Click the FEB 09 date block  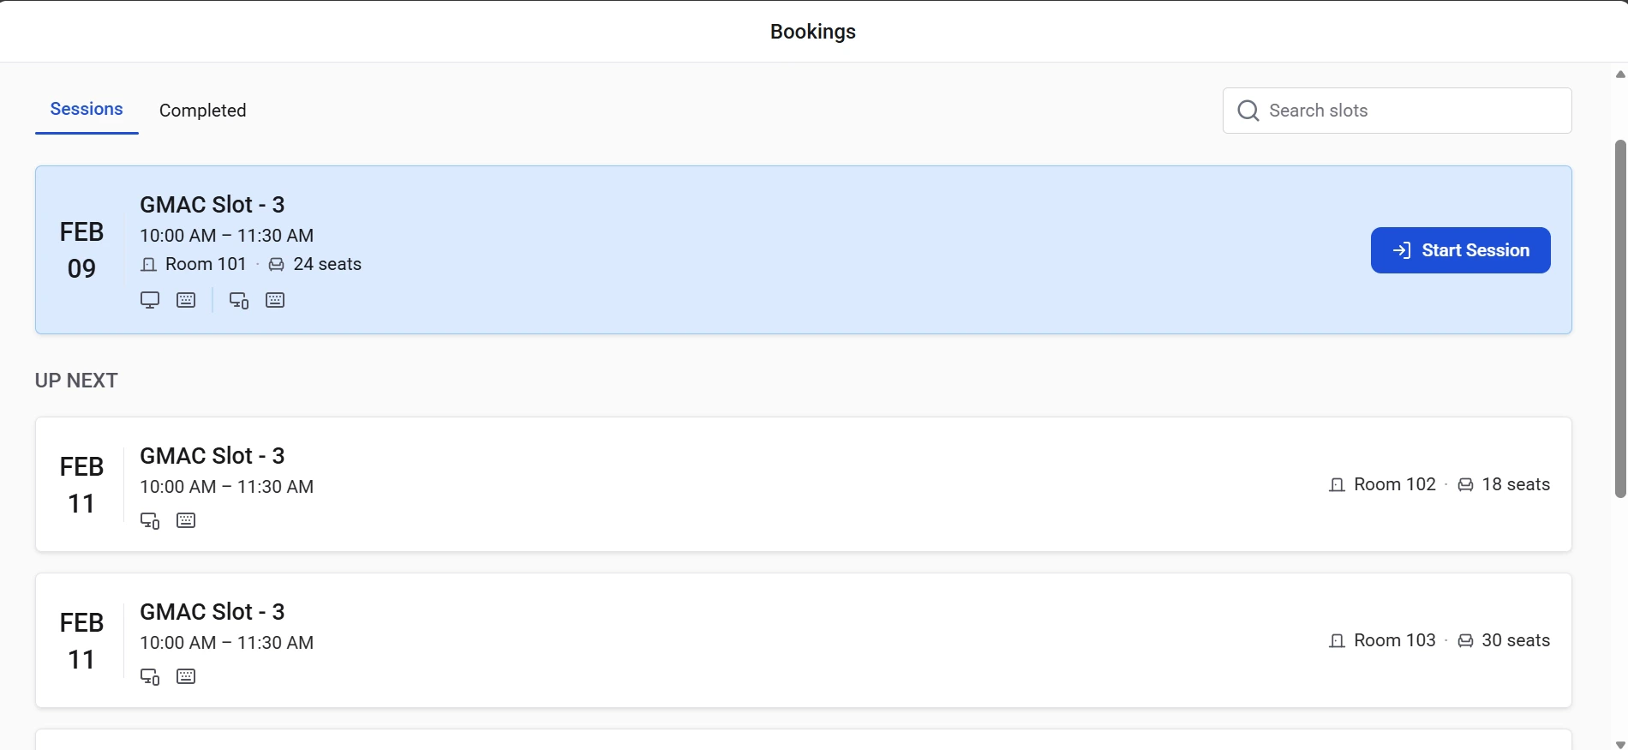81,250
